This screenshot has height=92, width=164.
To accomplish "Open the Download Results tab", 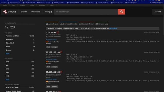I will pos(69,24).
